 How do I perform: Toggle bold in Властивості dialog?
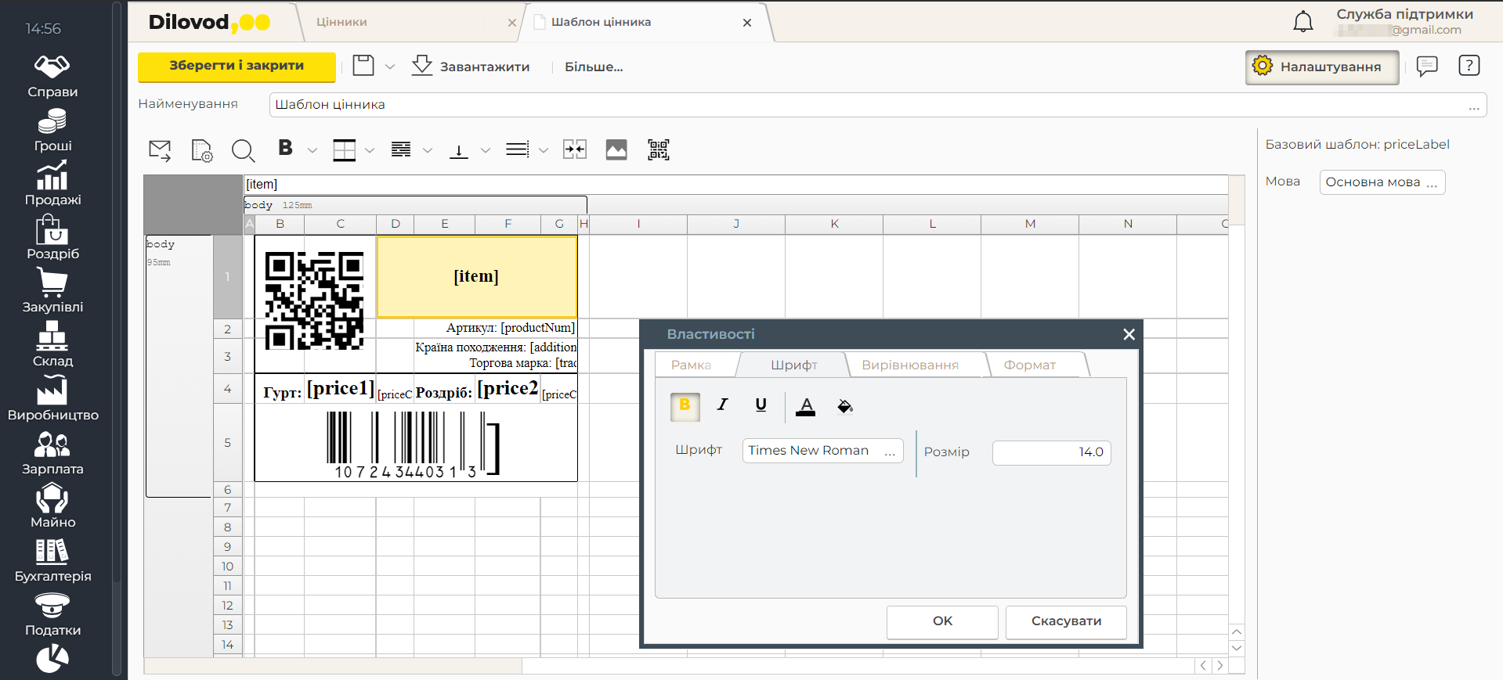pyautogui.click(x=685, y=405)
